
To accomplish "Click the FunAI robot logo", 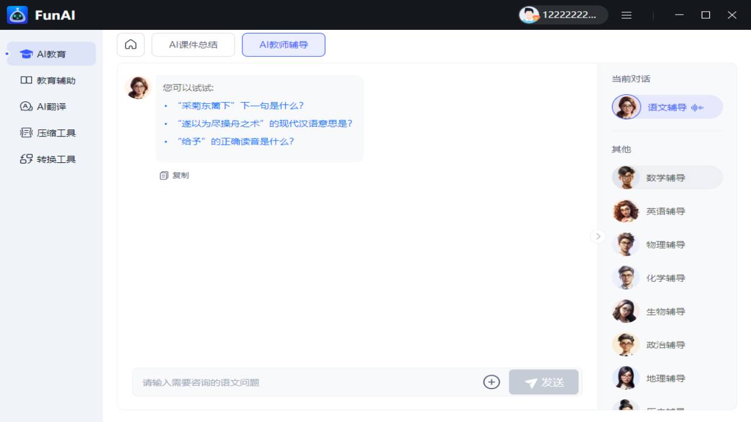I will pyautogui.click(x=17, y=15).
